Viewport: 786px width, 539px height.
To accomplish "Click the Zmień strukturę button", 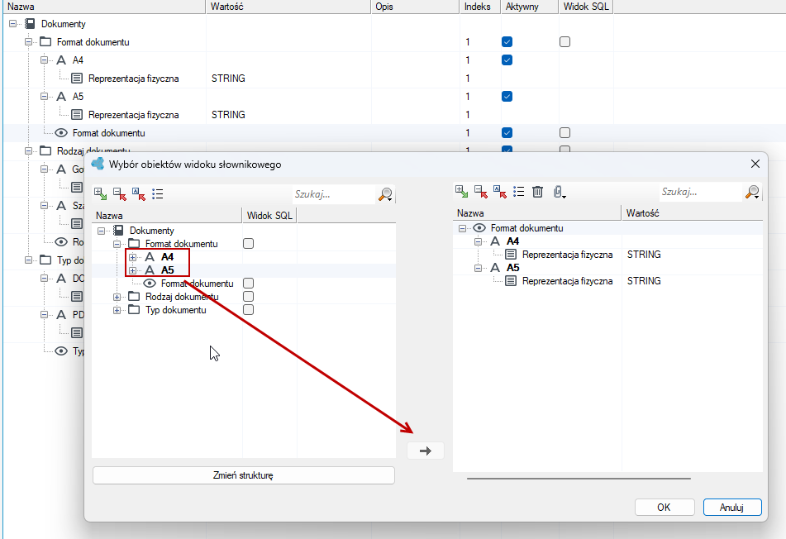I will [244, 475].
